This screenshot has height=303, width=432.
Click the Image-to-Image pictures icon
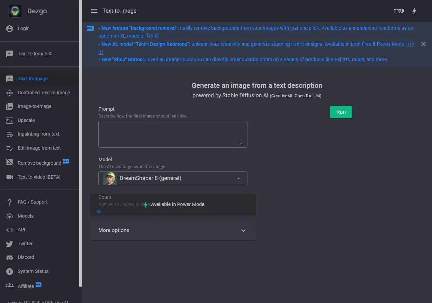pyautogui.click(x=10, y=106)
